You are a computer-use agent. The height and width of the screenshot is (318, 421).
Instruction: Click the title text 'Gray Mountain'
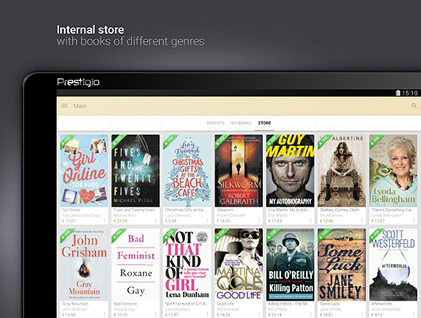point(75,304)
